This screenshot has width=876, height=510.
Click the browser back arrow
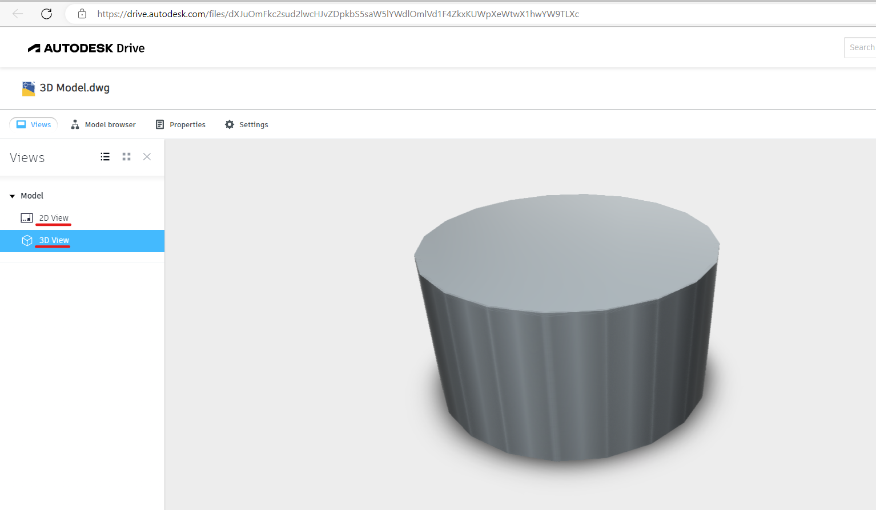click(18, 14)
